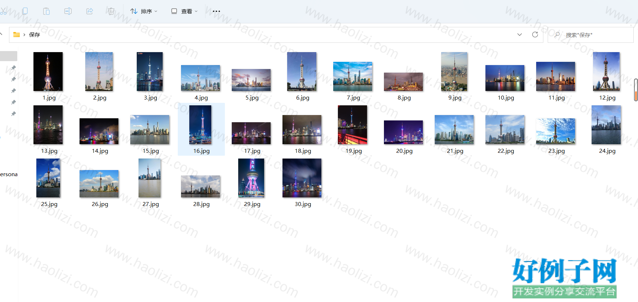Click the highlighted 16.jpg thumbnail
The width and height of the screenshot is (638, 302).
(200, 125)
